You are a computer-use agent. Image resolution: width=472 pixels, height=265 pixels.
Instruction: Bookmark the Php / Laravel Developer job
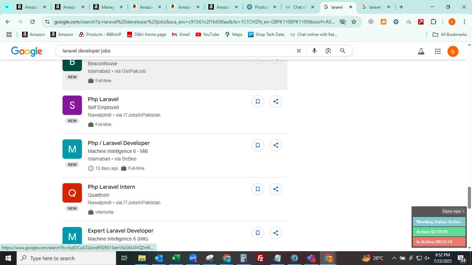pos(258,145)
